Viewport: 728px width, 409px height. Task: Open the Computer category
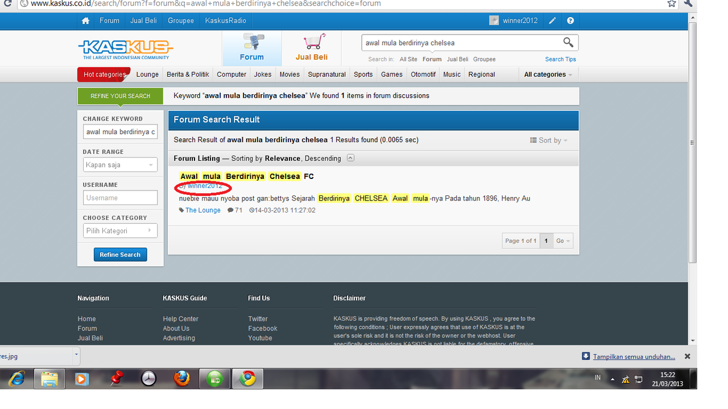(231, 74)
